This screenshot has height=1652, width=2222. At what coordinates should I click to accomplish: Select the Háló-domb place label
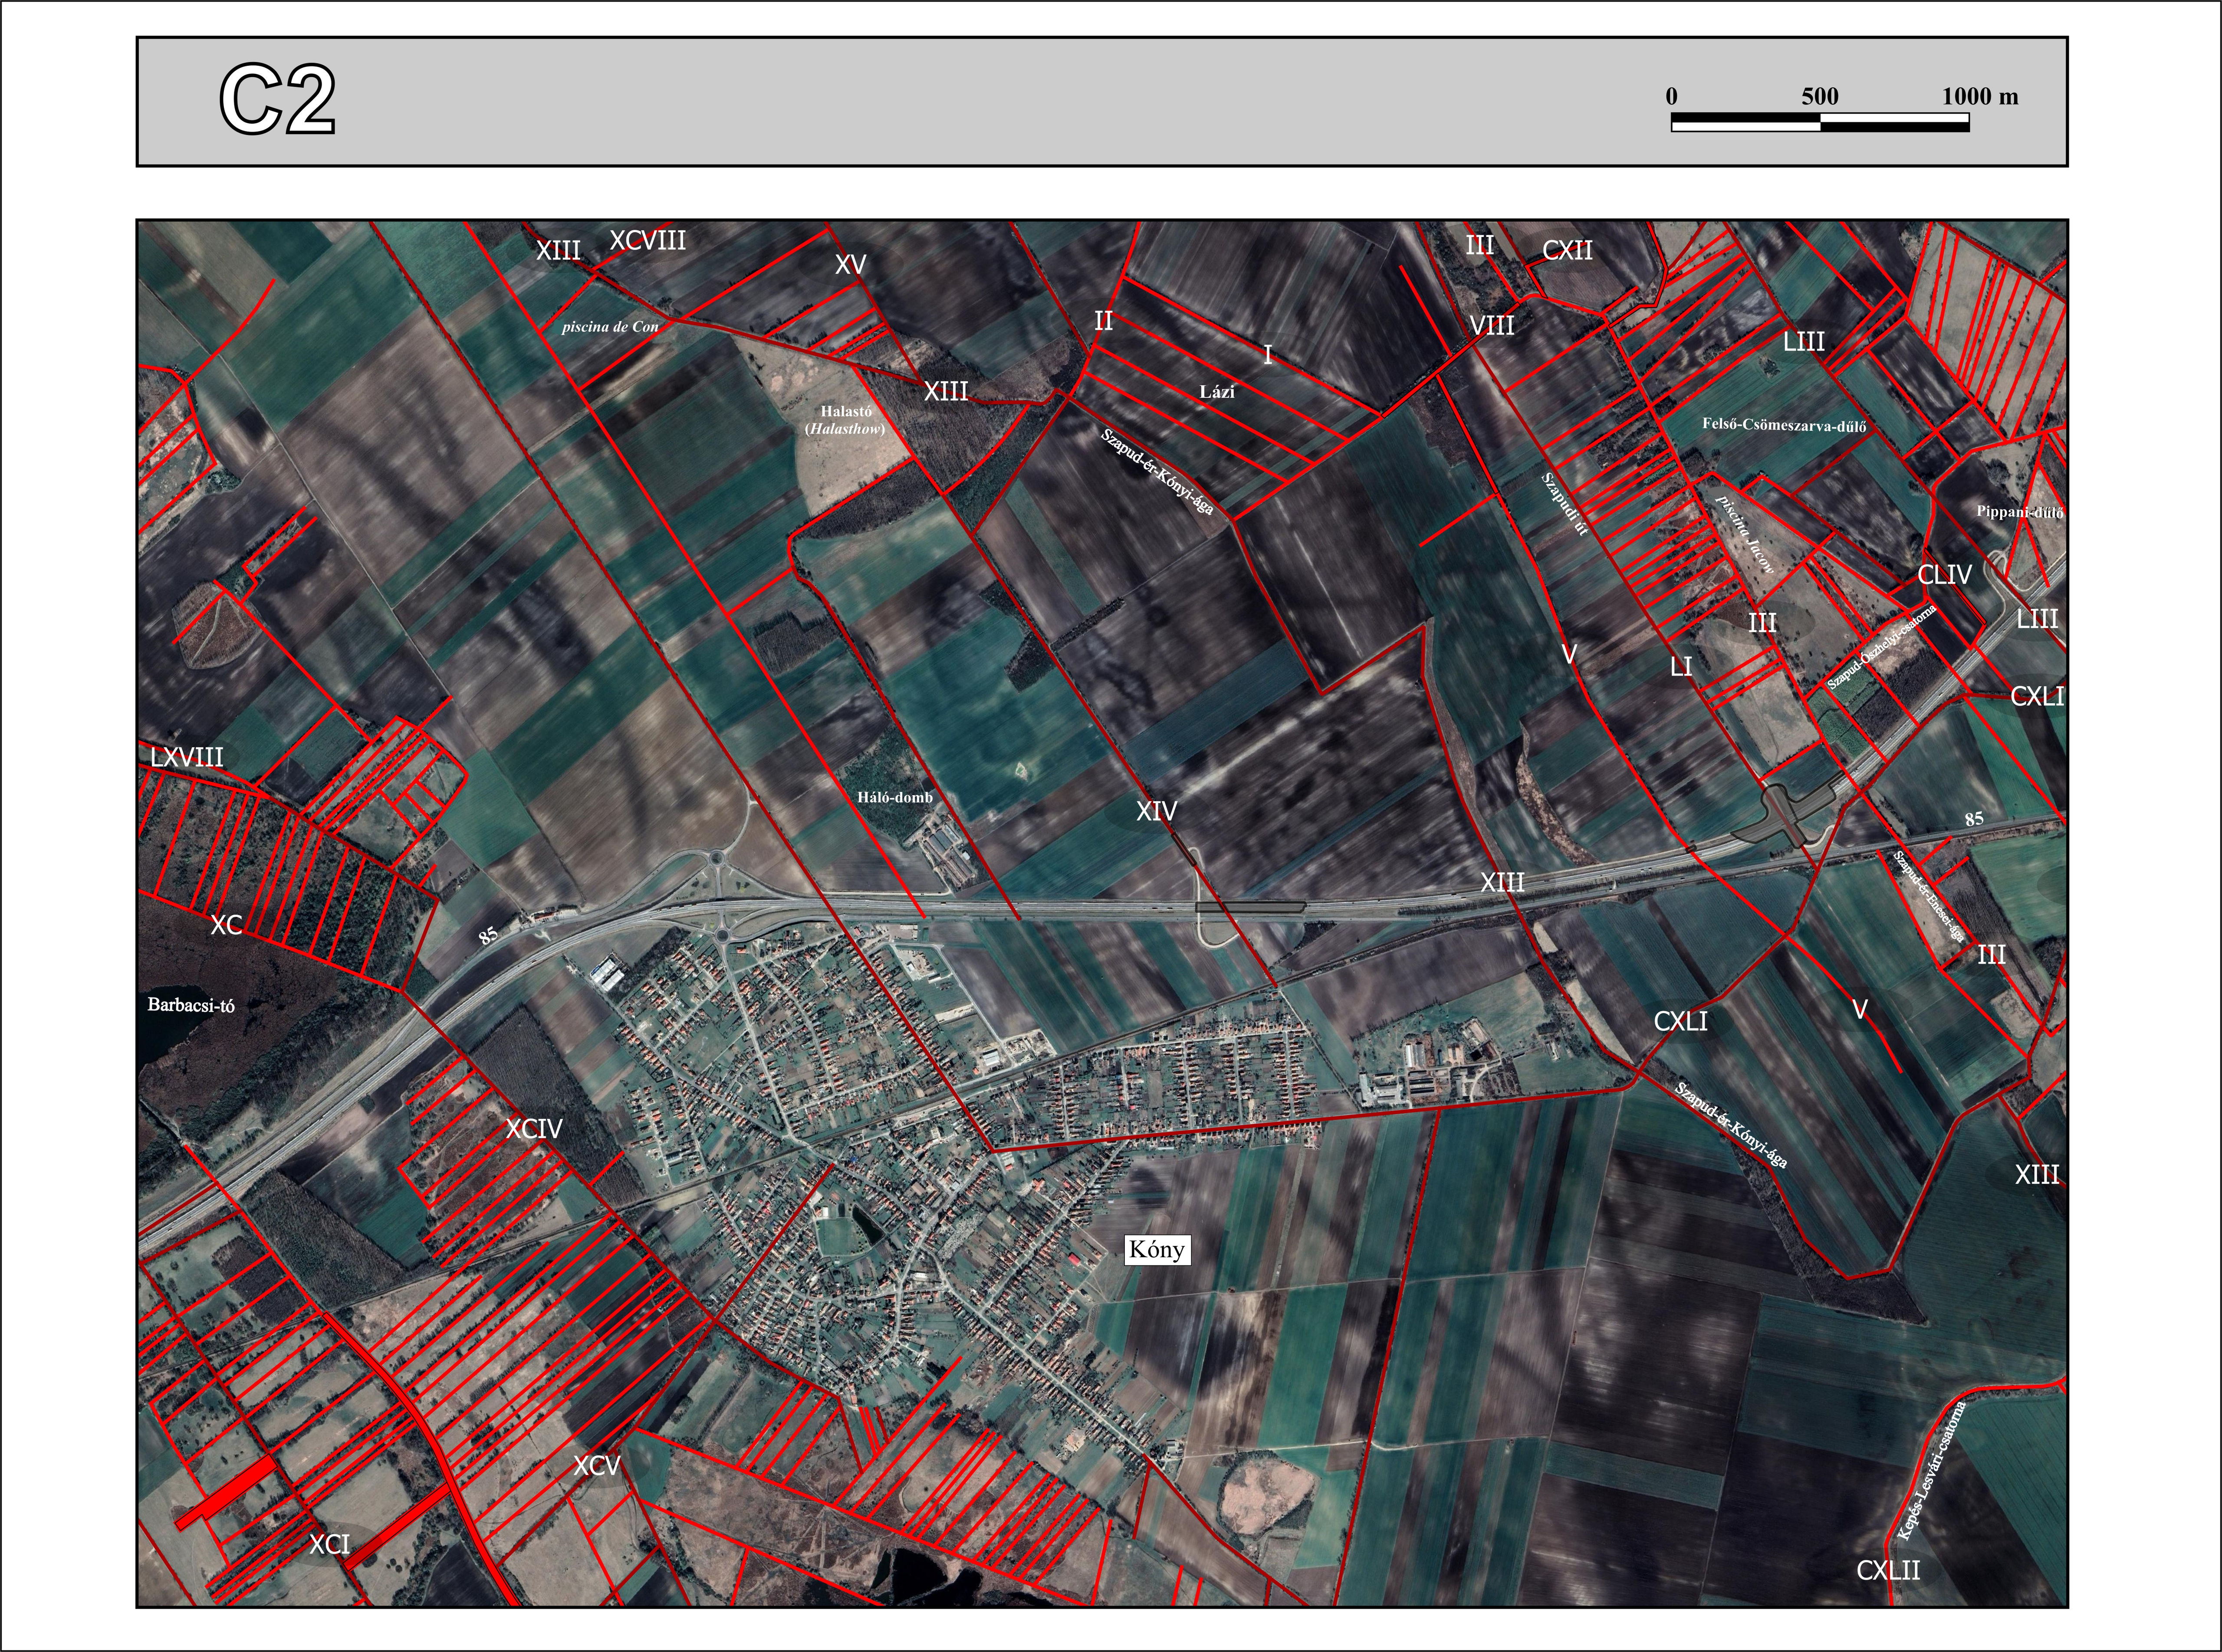pyautogui.click(x=894, y=797)
